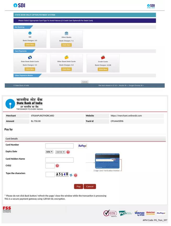Click the amount Rs 750.00
This screenshot has height=226, width=171.
click(36, 121)
